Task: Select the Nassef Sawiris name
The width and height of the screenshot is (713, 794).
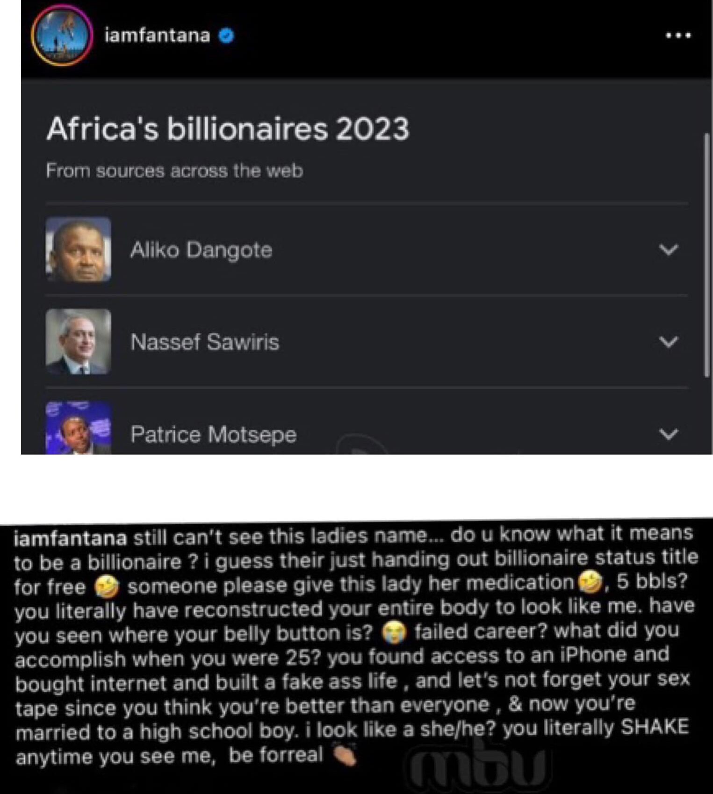Action: tap(205, 342)
